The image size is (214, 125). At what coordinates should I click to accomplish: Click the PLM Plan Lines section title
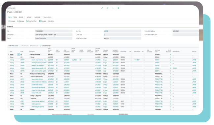[x=13, y=46]
